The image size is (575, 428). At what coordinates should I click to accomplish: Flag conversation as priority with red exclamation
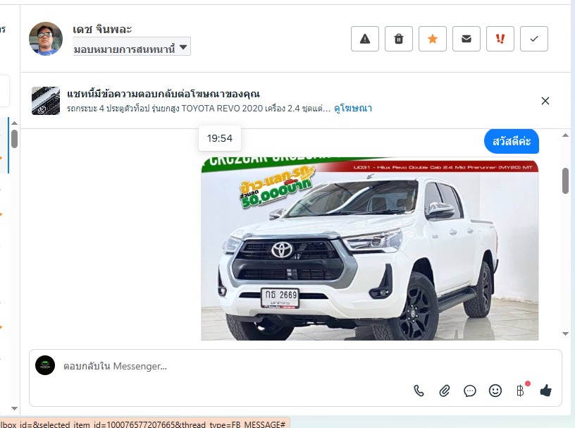pos(500,39)
